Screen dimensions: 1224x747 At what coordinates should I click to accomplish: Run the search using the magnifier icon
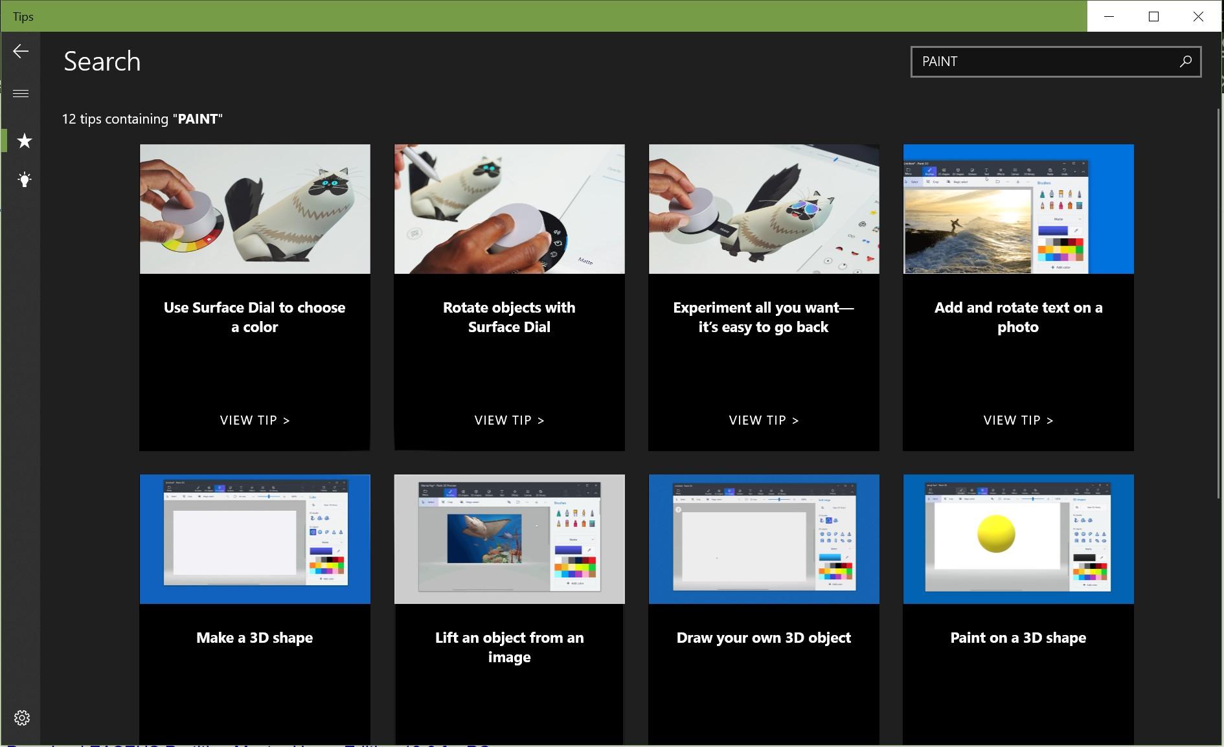click(x=1186, y=61)
